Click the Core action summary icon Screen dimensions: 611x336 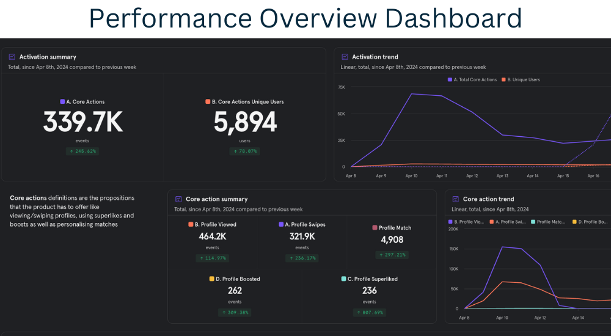tap(178, 199)
